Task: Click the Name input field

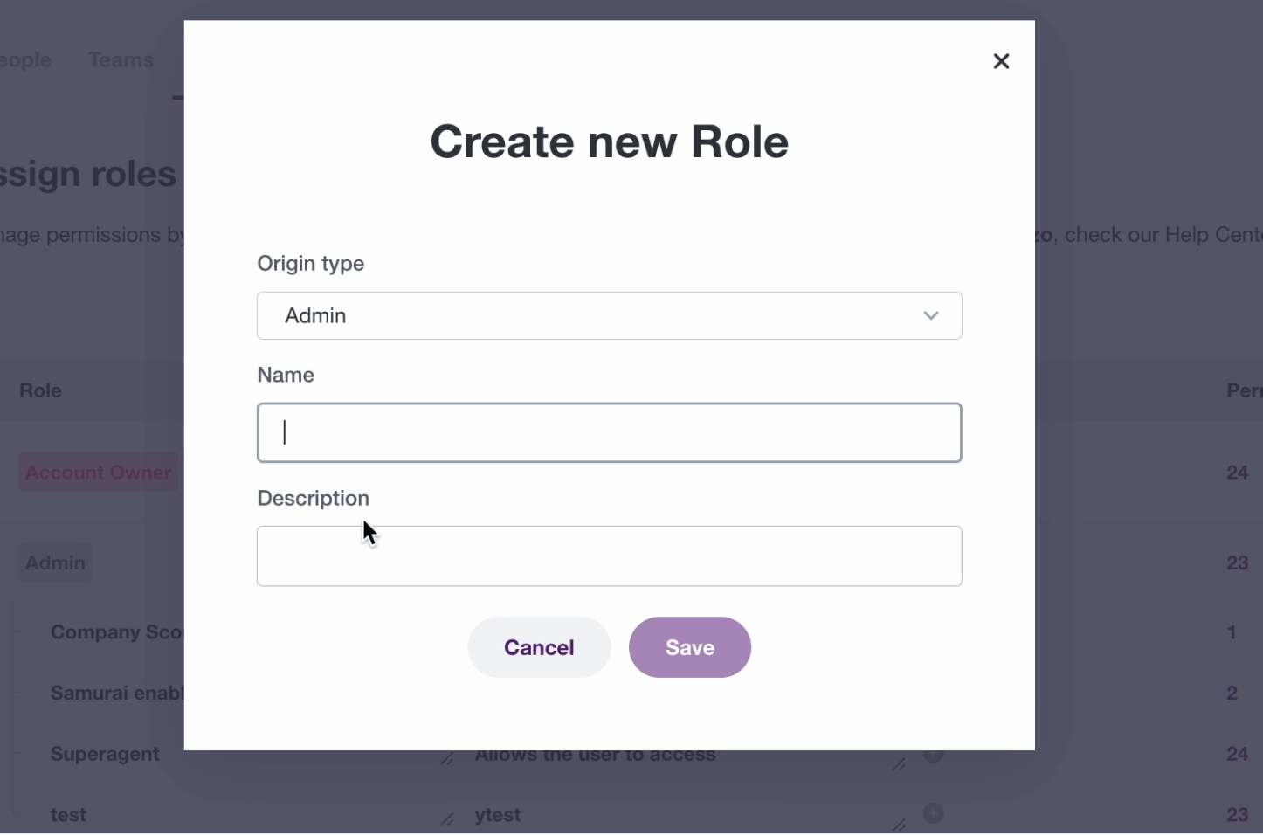Action: [x=609, y=432]
